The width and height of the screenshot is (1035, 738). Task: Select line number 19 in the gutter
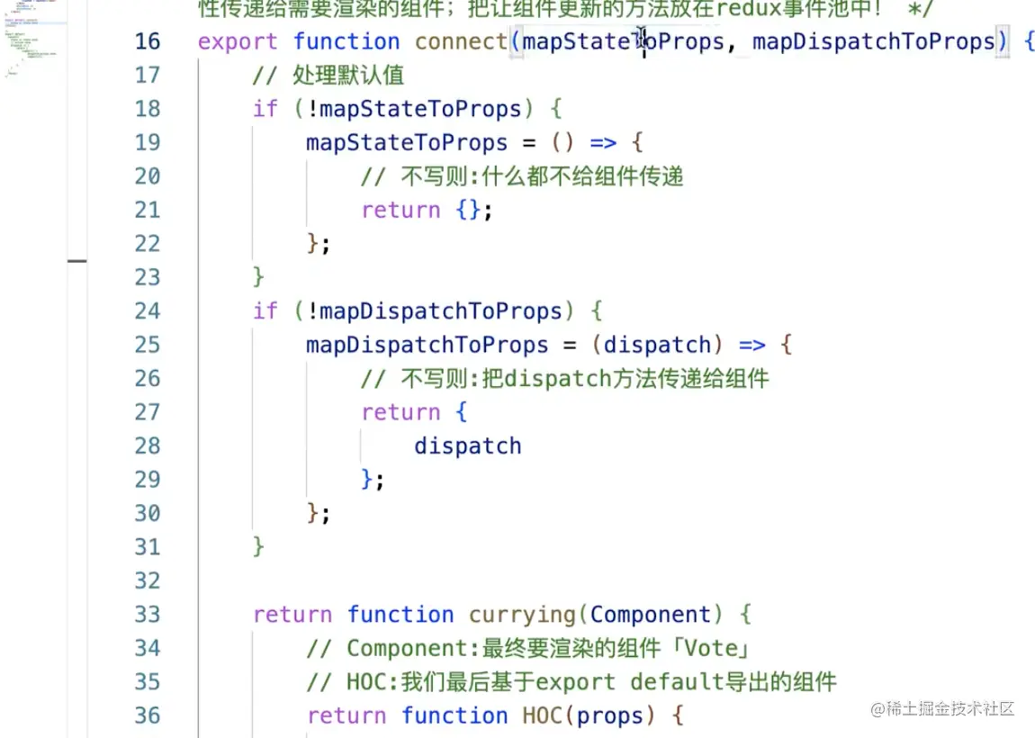coord(148,142)
